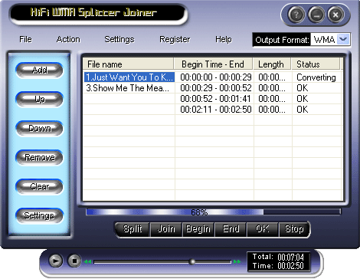Click the Begin button
The width and height of the screenshot is (360, 279).
coord(198,229)
